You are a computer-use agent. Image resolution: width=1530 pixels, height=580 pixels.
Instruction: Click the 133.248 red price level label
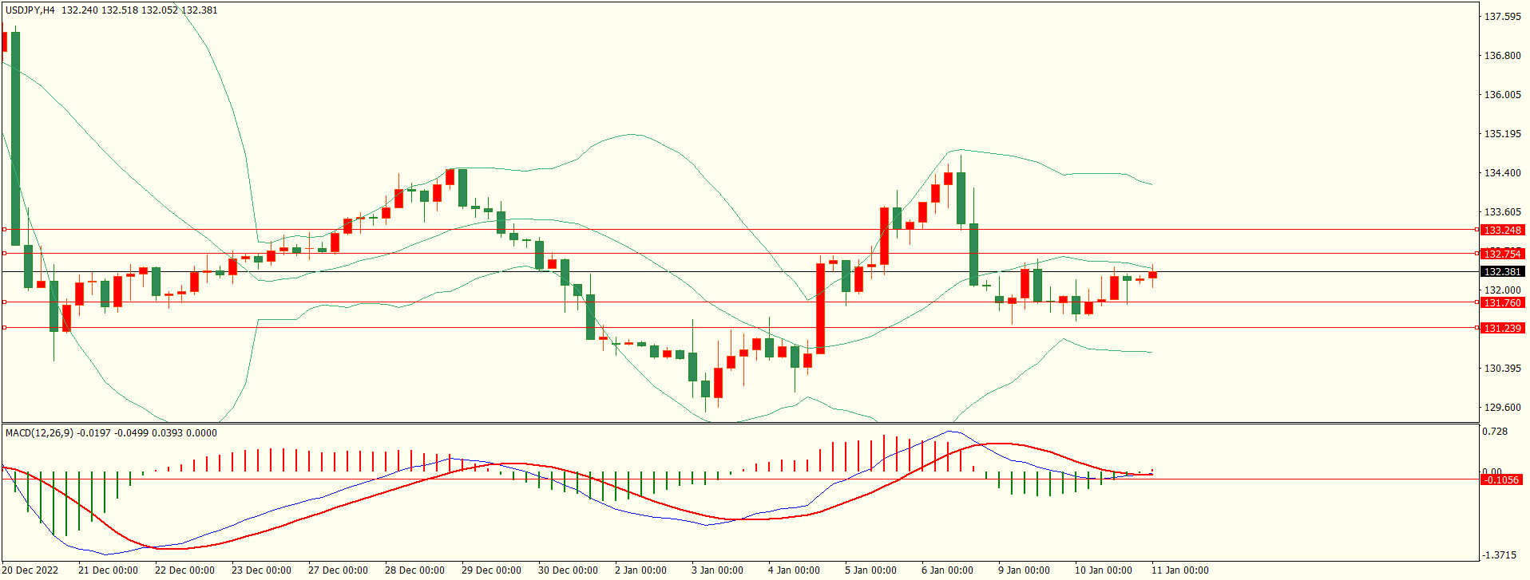[x=1502, y=230]
